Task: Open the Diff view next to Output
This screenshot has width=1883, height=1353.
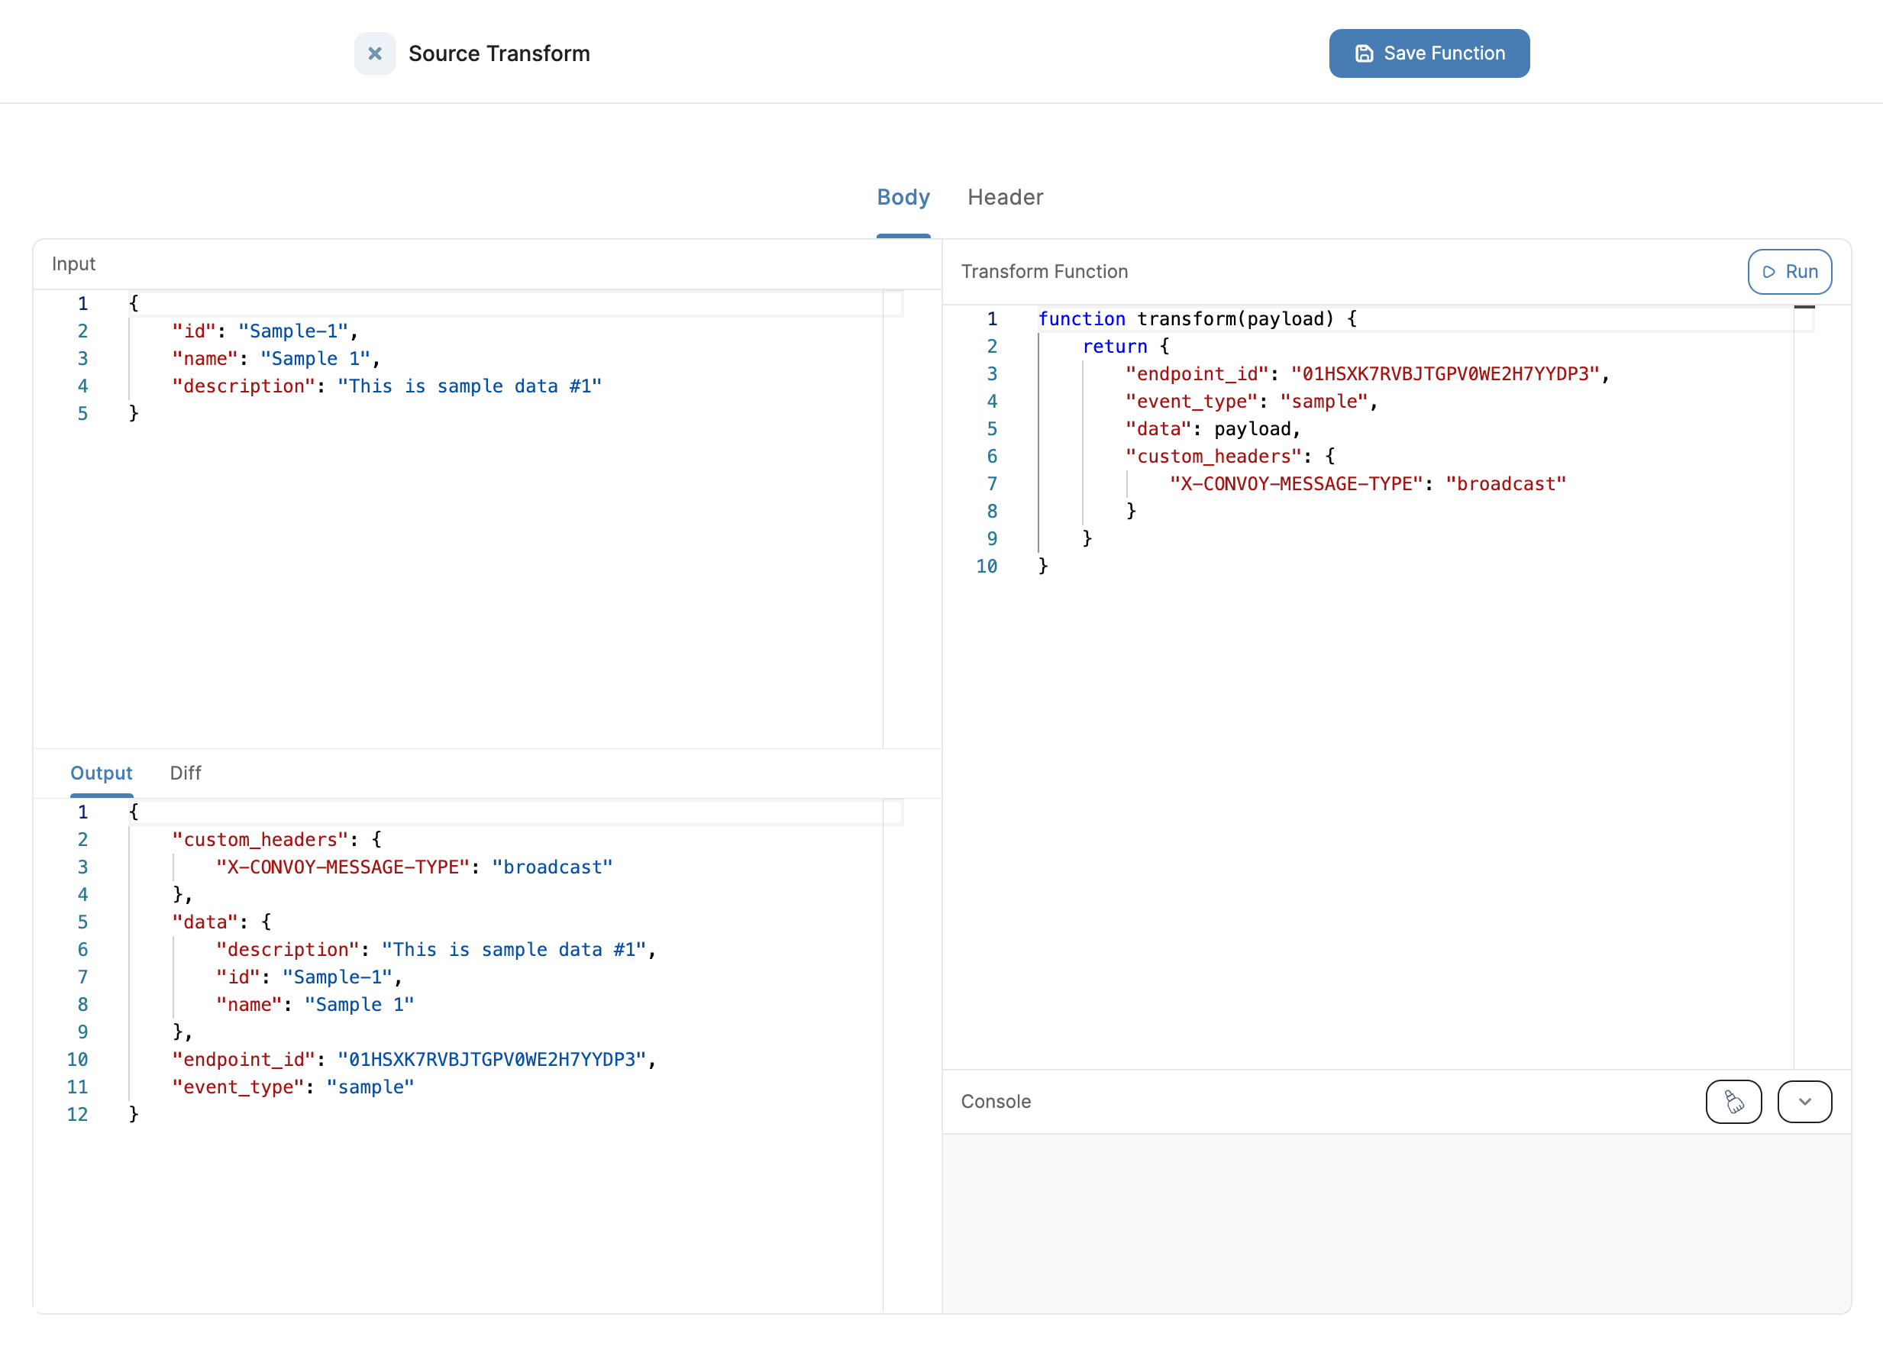Action: 184,773
